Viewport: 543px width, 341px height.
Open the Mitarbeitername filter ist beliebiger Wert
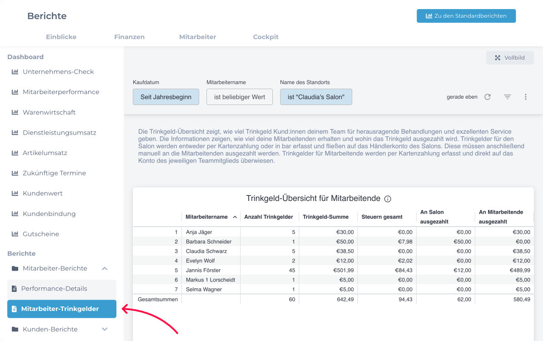240,97
